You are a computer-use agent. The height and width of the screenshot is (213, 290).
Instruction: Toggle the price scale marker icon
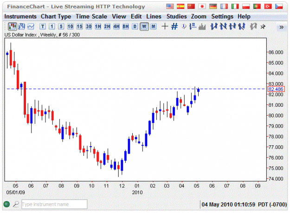[193, 26]
